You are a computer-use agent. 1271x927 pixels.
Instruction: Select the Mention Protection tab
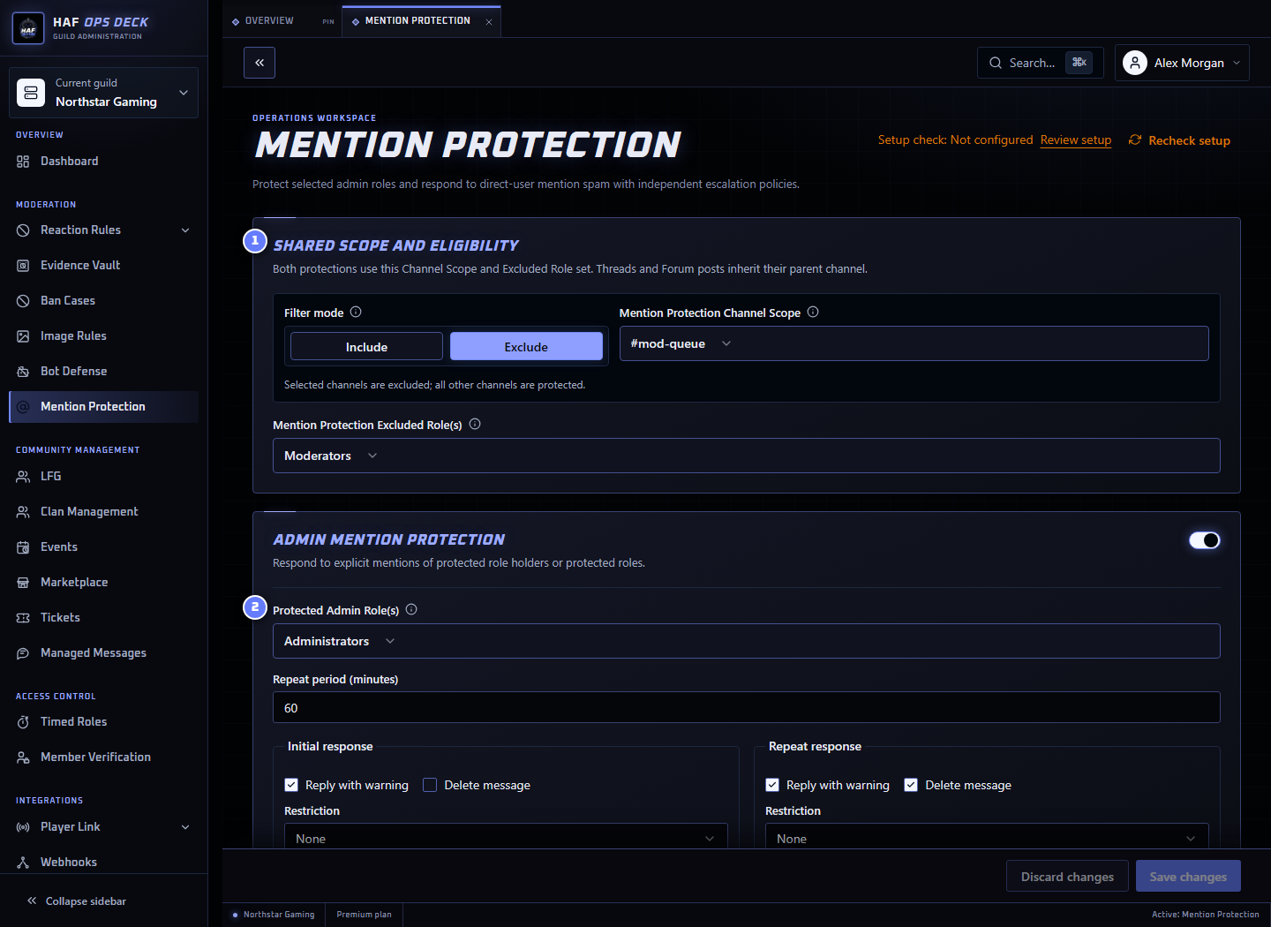pyautogui.click(x=417, y=20)
